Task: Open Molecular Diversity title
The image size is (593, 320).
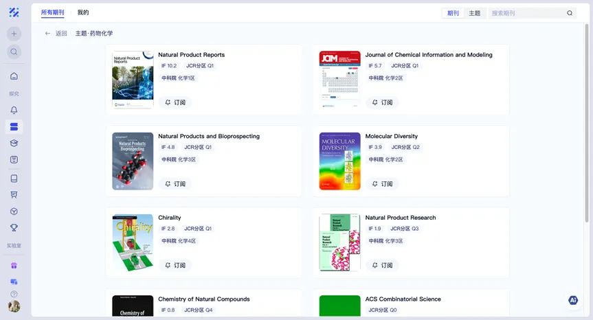Action: tap(392, 137)
